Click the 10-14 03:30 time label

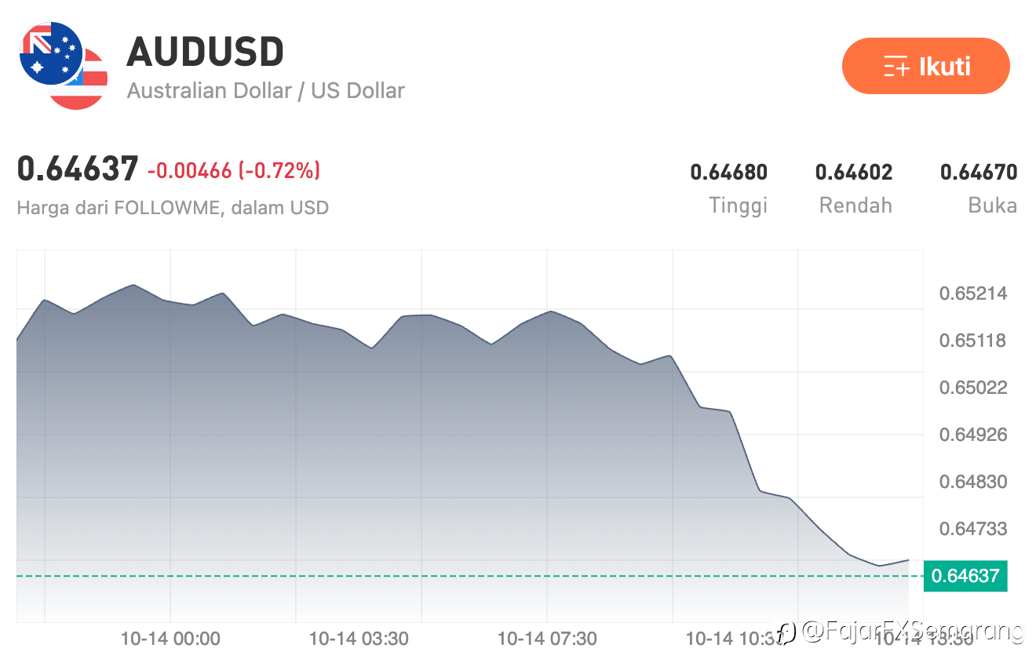pyautogui.click(x=359, y=639)
